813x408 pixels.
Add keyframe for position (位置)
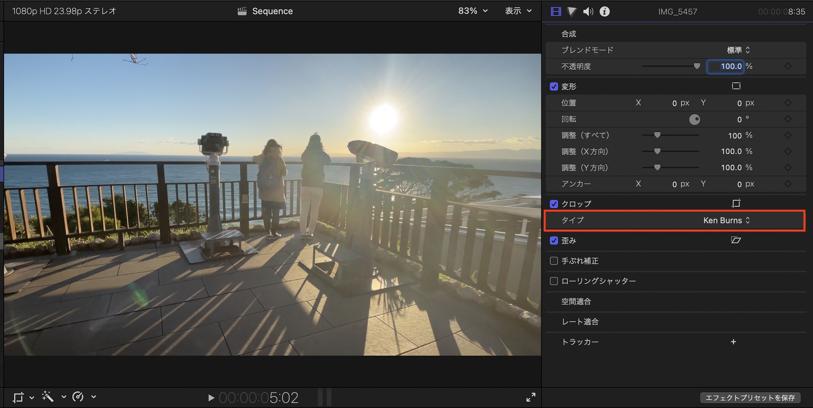tap(788, 103)
